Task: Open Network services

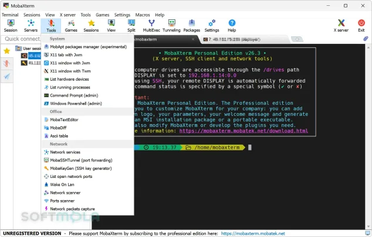Action: click(87, 152)
